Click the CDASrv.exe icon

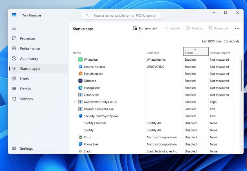[80, 95]
